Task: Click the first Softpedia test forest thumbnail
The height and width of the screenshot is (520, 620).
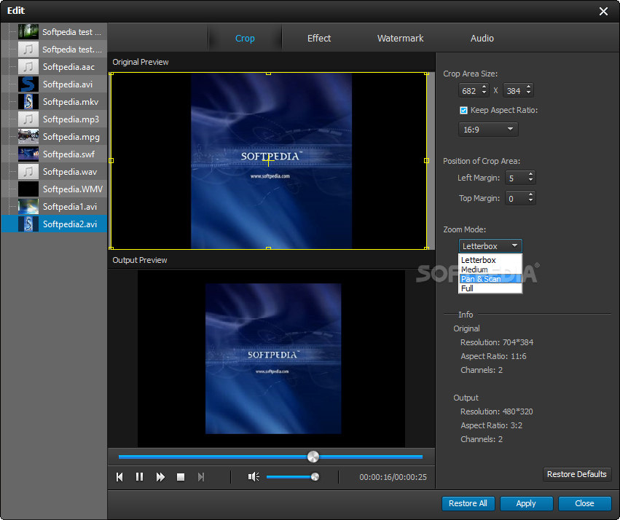Action: (28, 31)
